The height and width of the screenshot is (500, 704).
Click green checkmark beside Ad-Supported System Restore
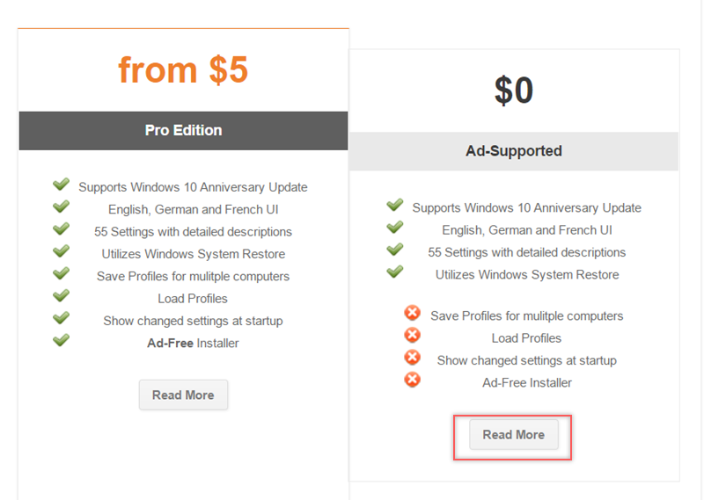pyautogui.click(x=394, y=272)
